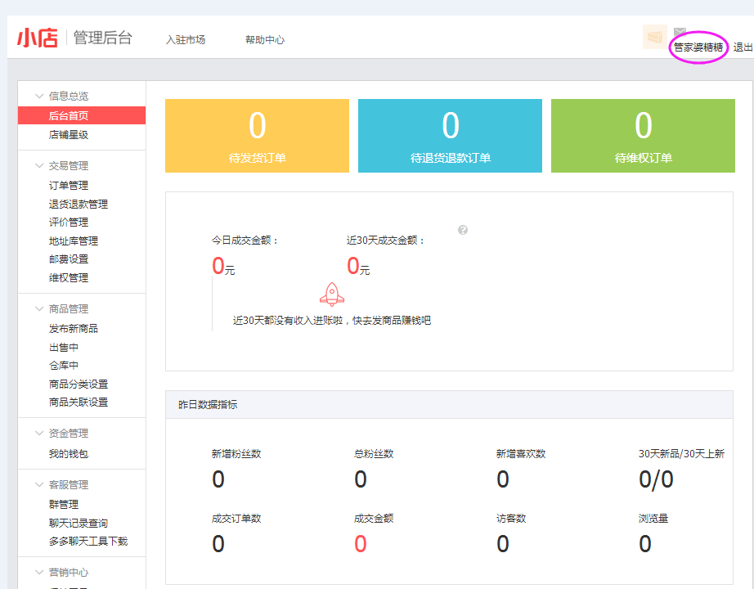Open 我的钱包 in the sidebar
This screenshot has height=589, width=754.
tap(69, 454)
